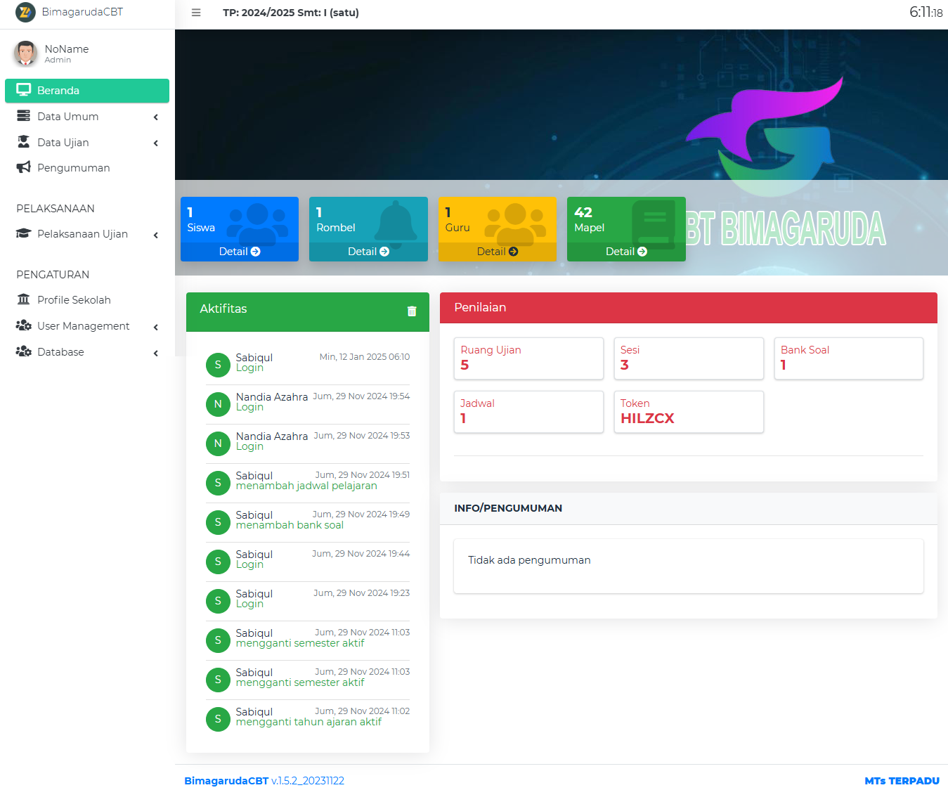Open Detail link on Siswa card
948x790 pixels.
(240, 252)
